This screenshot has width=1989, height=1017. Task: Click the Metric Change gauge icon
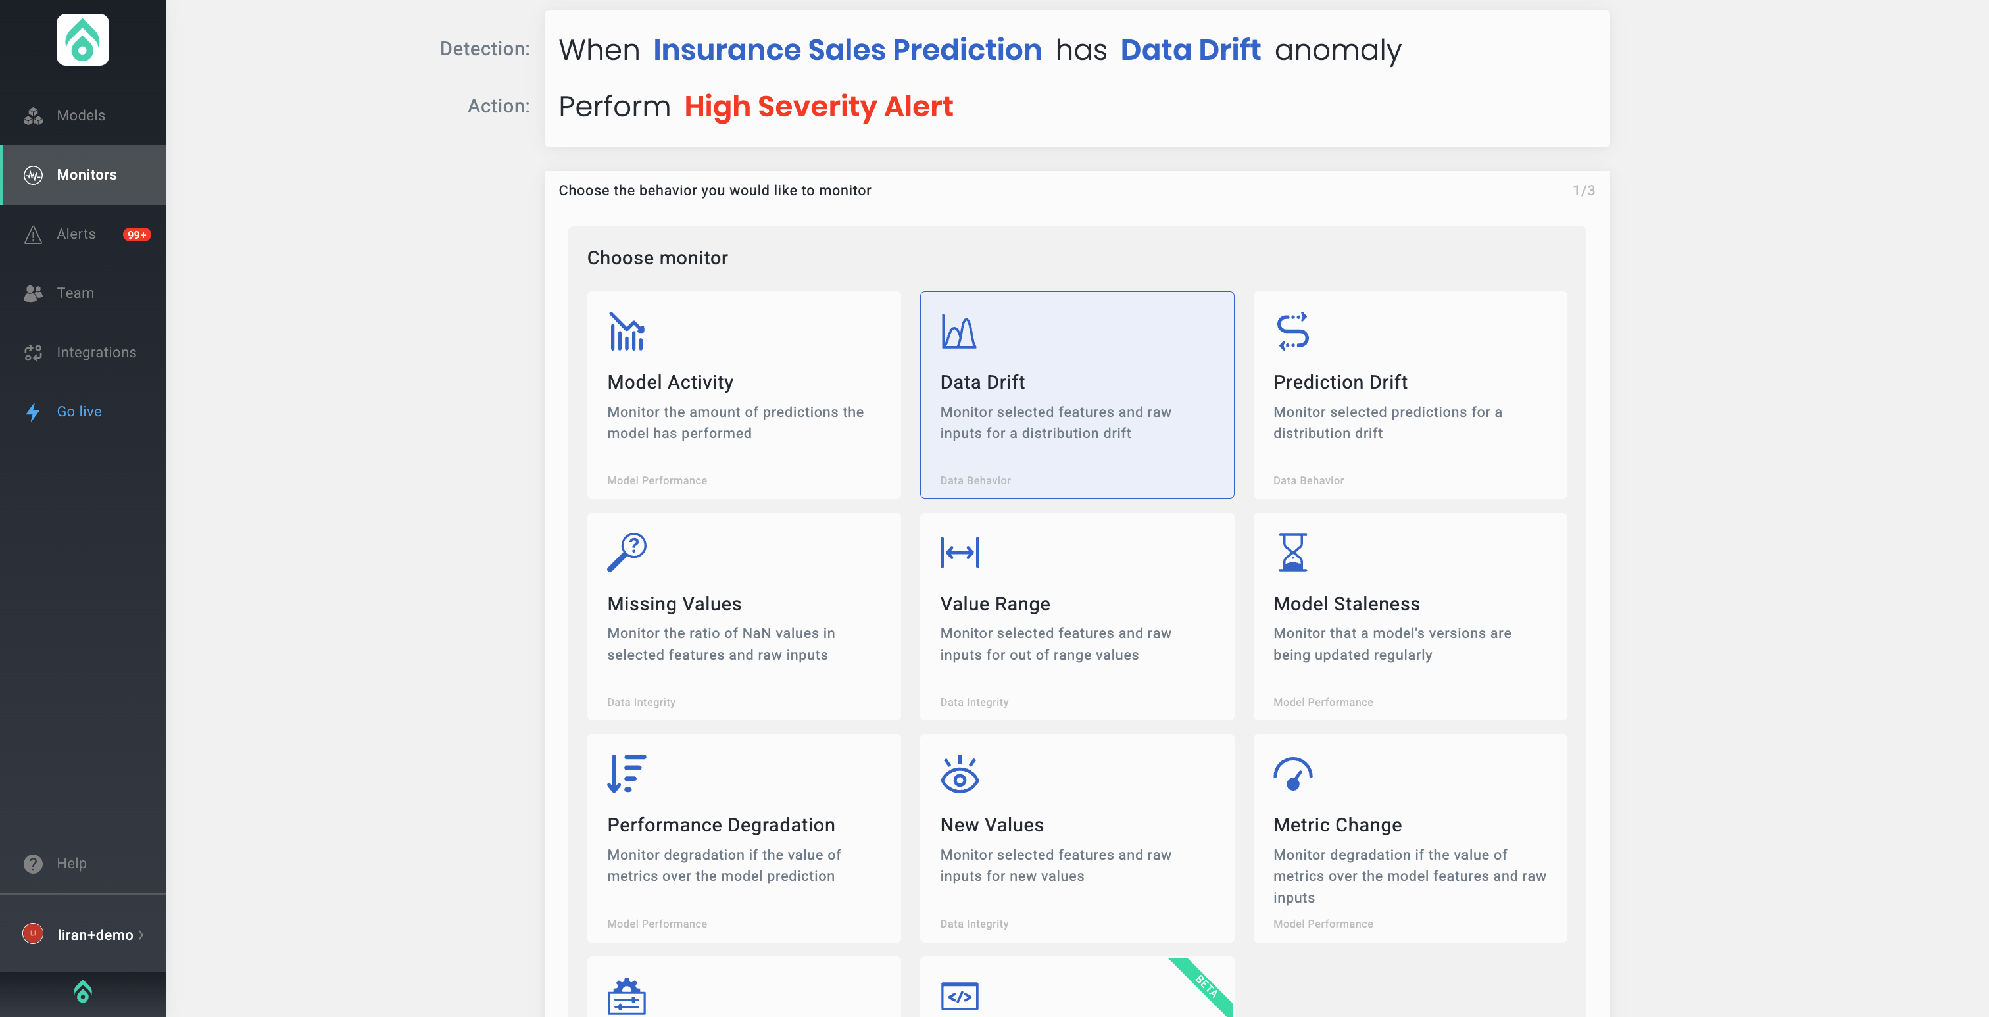tap(1292, 774)
